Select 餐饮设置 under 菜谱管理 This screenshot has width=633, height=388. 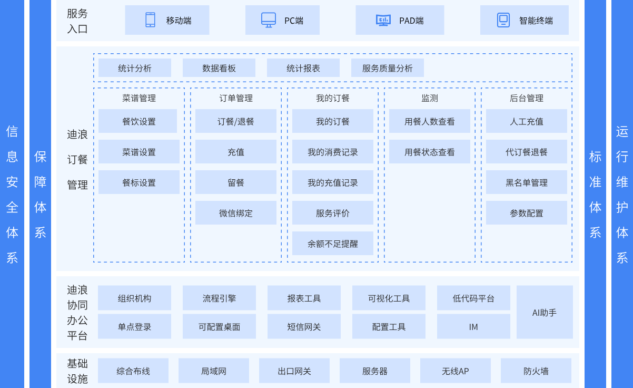[139, 121]
